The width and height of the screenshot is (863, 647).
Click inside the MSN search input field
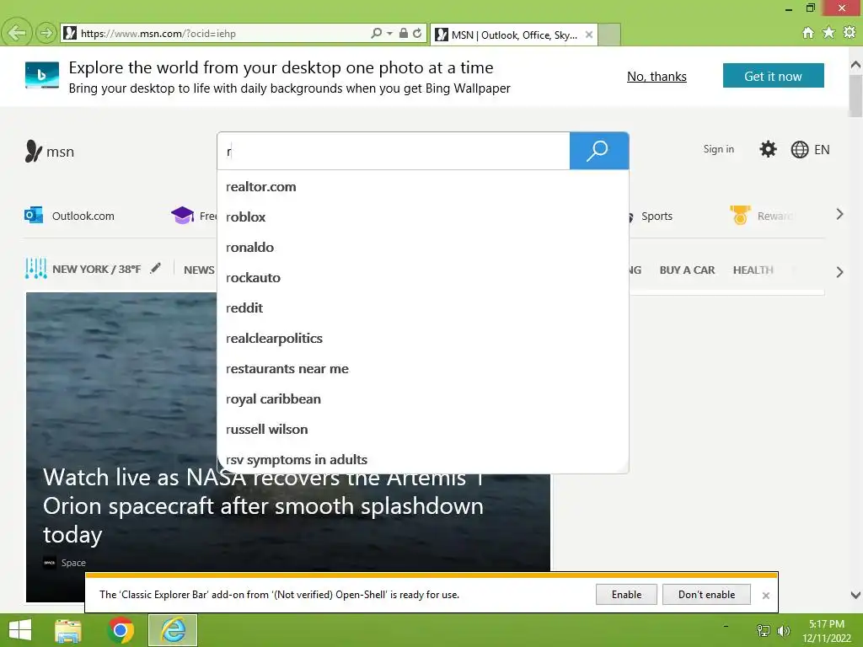coord(394,151)
